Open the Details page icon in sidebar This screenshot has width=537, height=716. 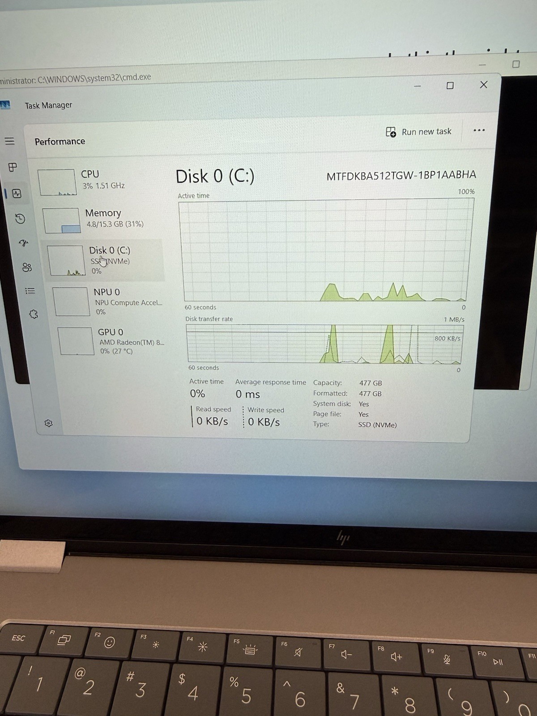(x=30, y=291)
